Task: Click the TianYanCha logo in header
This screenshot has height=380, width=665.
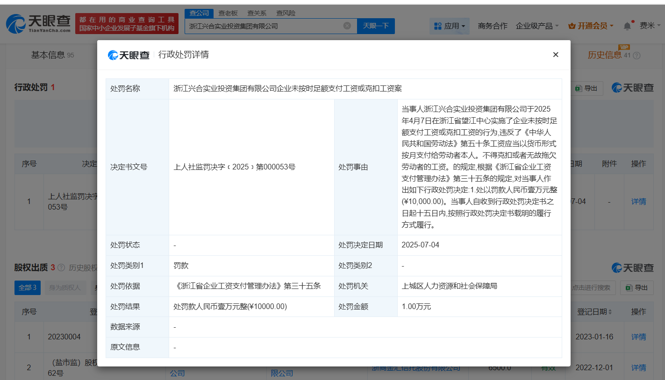Action: pos(38,23)
